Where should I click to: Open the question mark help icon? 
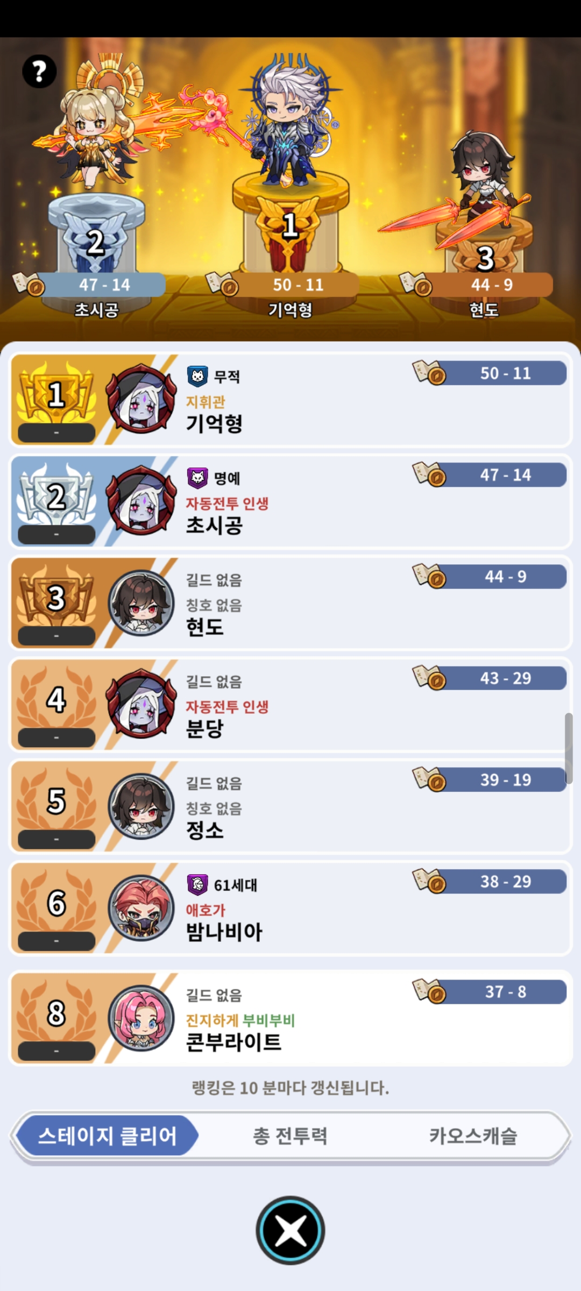click(x=39, y=71)
